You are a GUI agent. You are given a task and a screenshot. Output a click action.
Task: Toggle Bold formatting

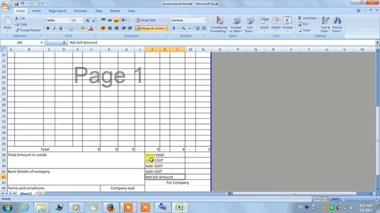click(47, 28)
